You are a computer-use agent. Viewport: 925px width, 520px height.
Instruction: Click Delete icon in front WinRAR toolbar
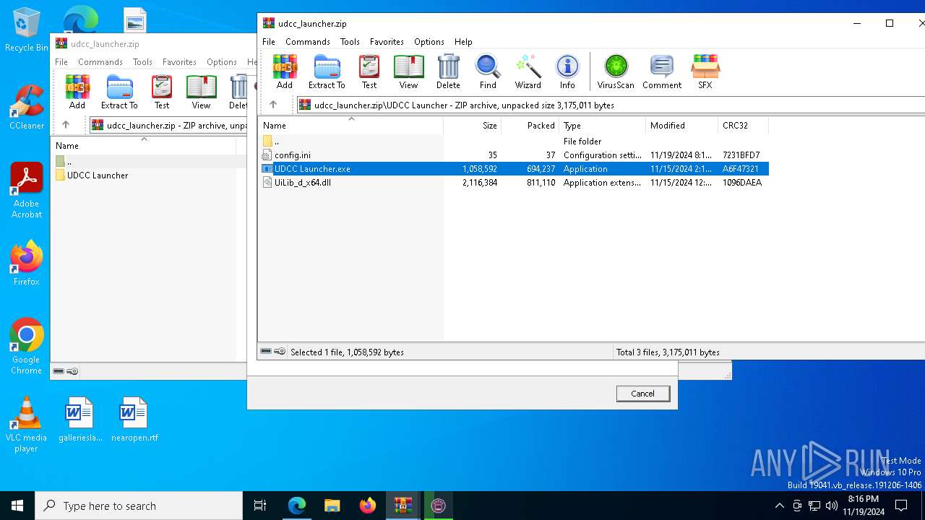tap(448, 71)
